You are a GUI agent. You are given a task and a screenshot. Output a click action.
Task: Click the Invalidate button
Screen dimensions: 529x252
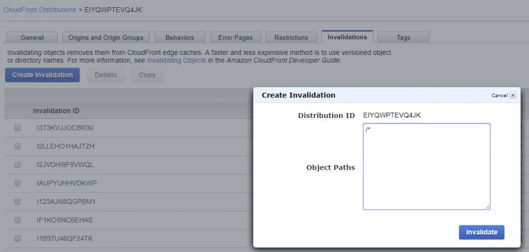tap(481, 232)
